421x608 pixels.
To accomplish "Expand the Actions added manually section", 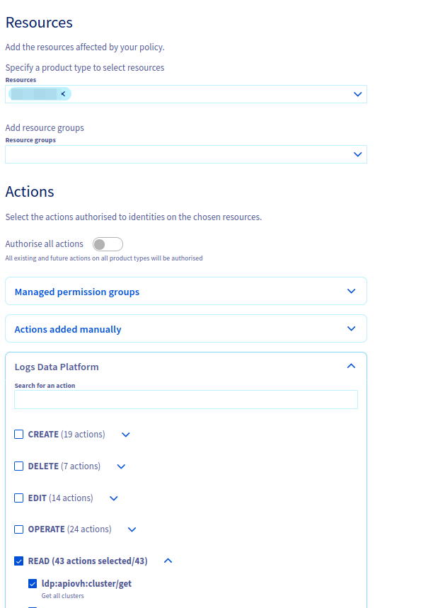I will click(350, 328).
